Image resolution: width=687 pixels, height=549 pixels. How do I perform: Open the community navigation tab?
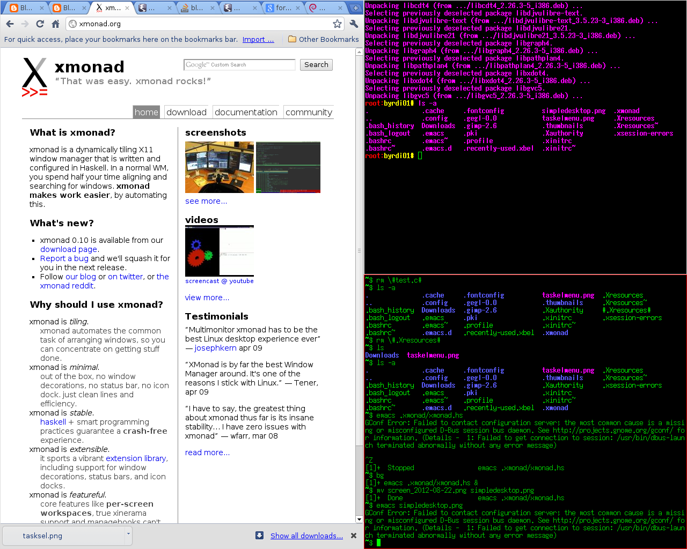pyautogui.click(x=309, y=112)
